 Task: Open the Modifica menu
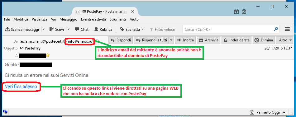tap(21, 19)
